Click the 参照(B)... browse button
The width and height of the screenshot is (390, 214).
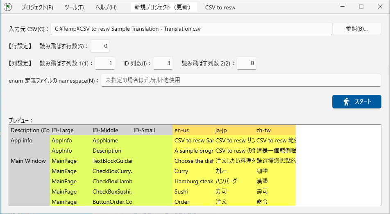(x=357, y=29)
